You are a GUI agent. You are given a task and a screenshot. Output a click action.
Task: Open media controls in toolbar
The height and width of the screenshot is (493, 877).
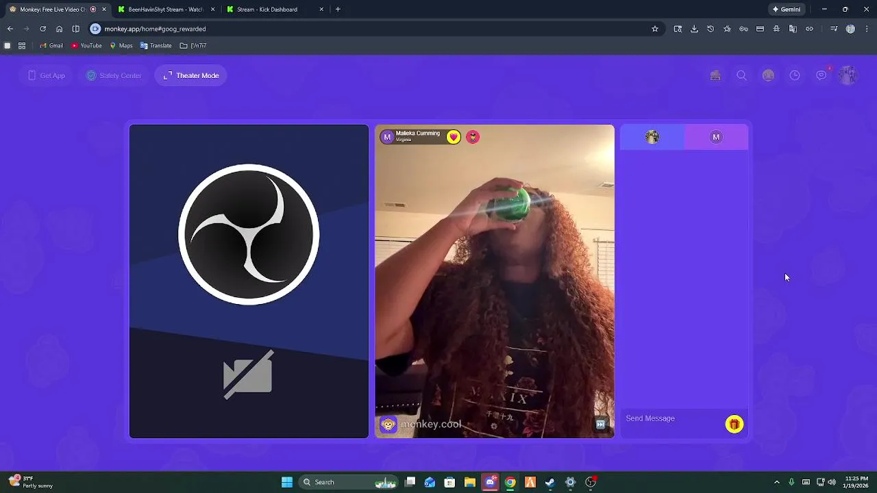click(834, 29)
